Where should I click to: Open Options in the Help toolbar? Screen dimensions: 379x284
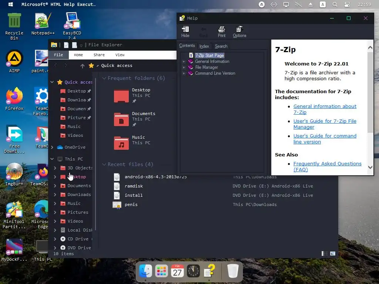[x=239, y=32]
